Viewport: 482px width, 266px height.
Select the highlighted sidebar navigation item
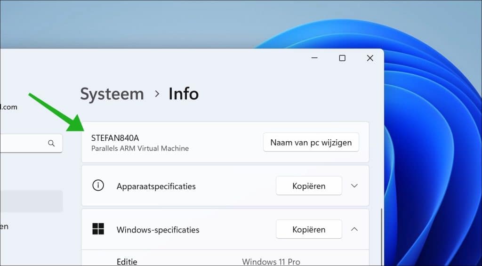click(x=32, y=201)
